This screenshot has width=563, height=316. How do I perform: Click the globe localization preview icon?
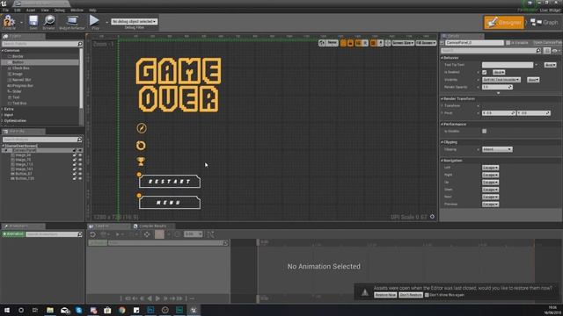pos(322,43)
